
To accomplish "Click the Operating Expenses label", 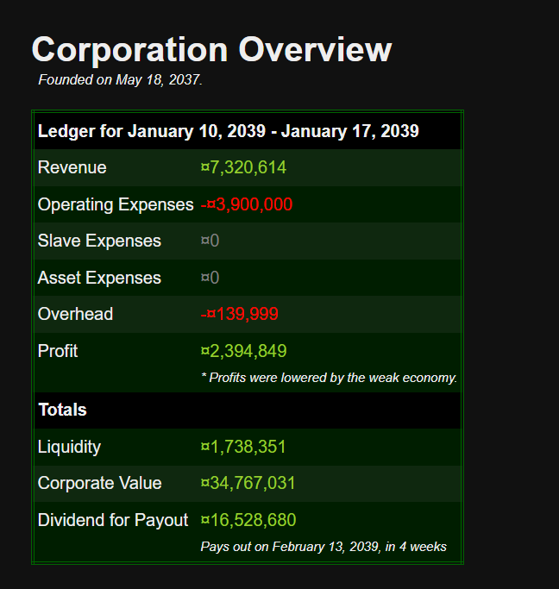I will coord(116,204).
